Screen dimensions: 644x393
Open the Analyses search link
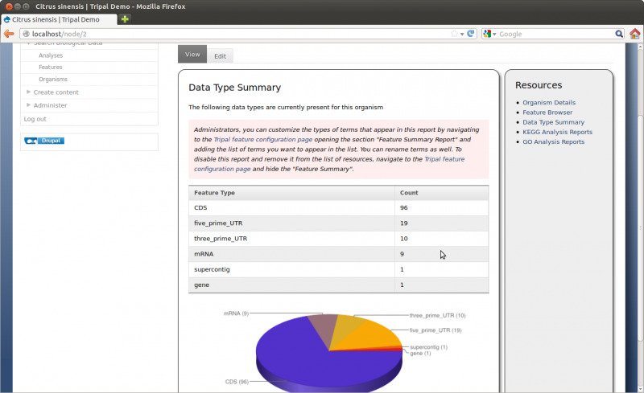(51, 55)
